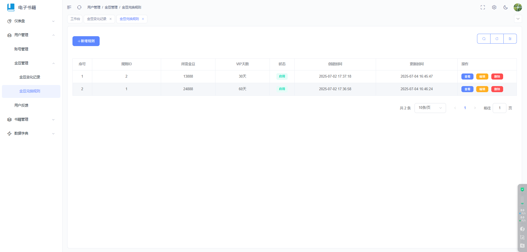Screen dimensions: 527x252
Task: Open the theme settings hexagon icon
Action: [494, 7]
